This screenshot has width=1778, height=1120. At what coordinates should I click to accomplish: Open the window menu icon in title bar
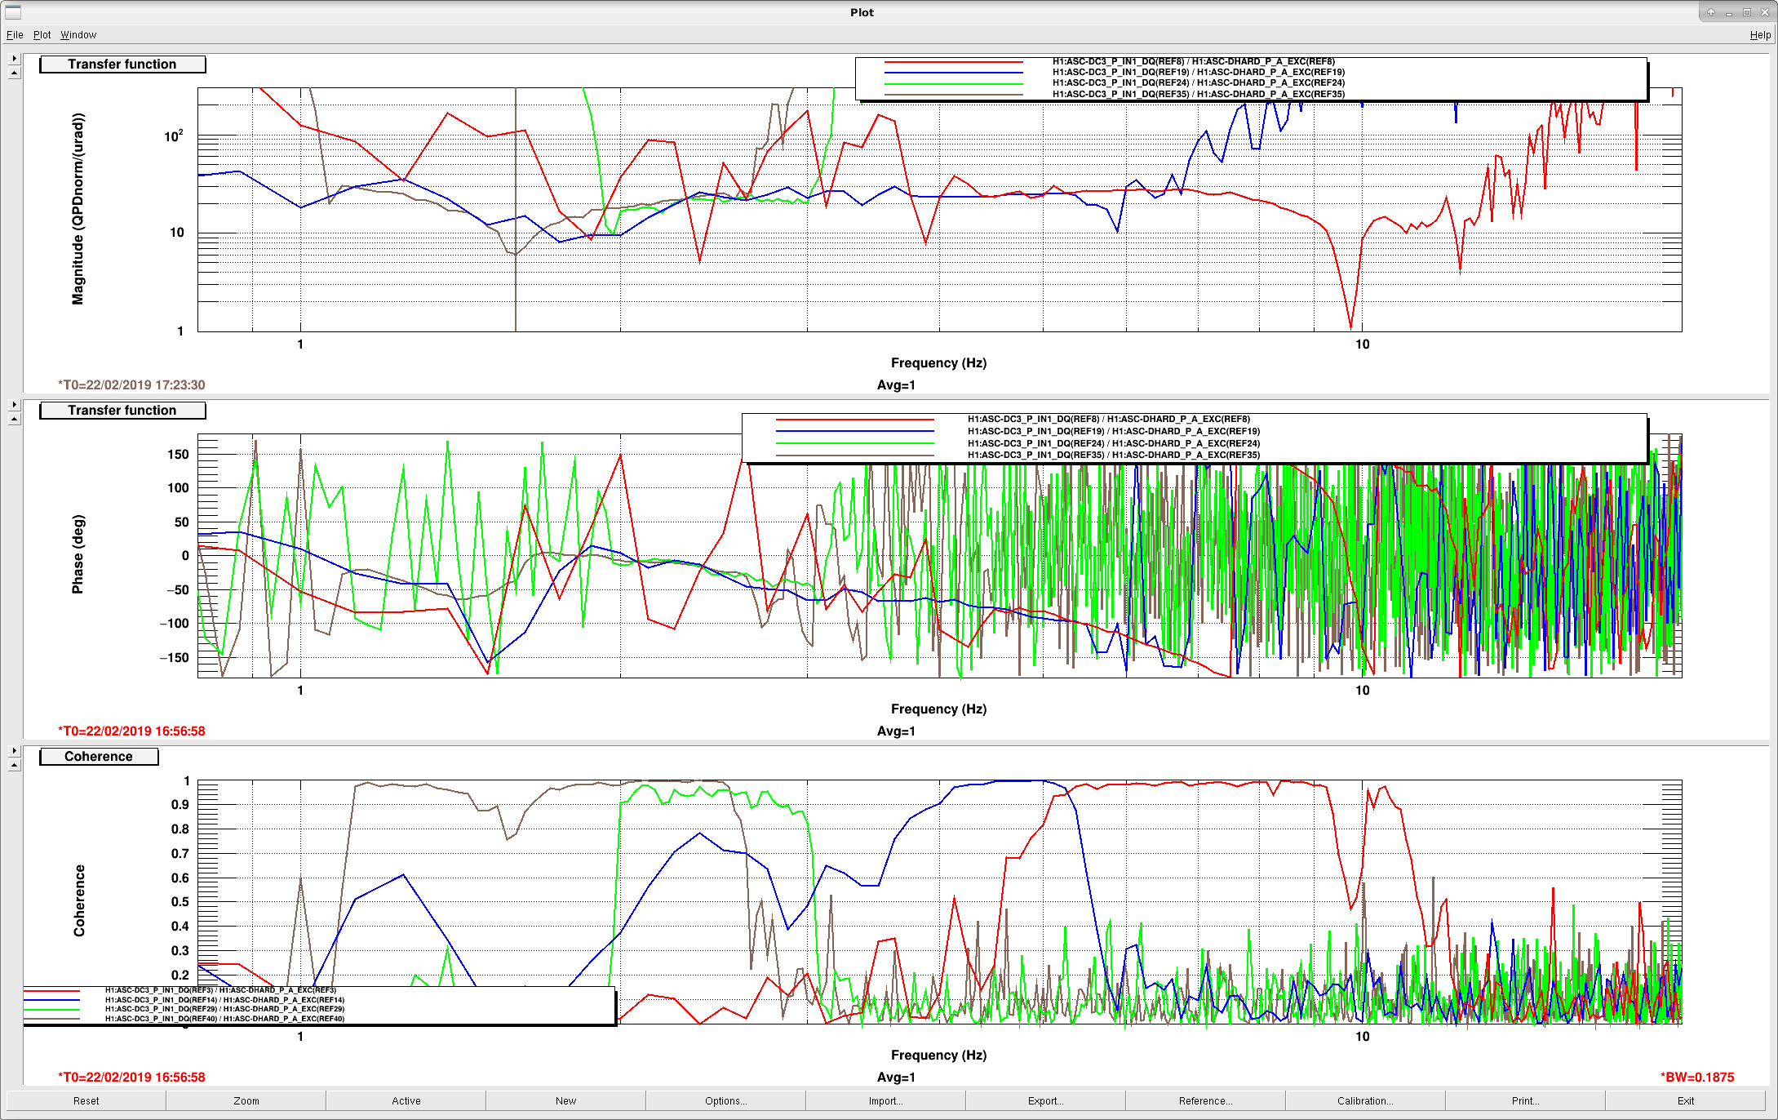(x=12, y=12)
